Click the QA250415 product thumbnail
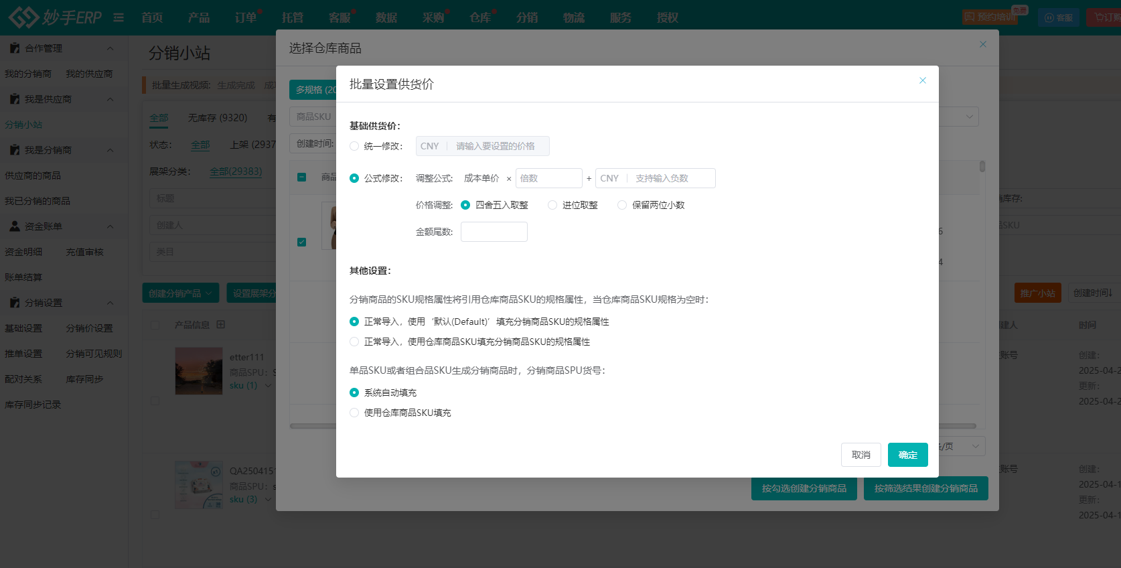 point(199,485)
